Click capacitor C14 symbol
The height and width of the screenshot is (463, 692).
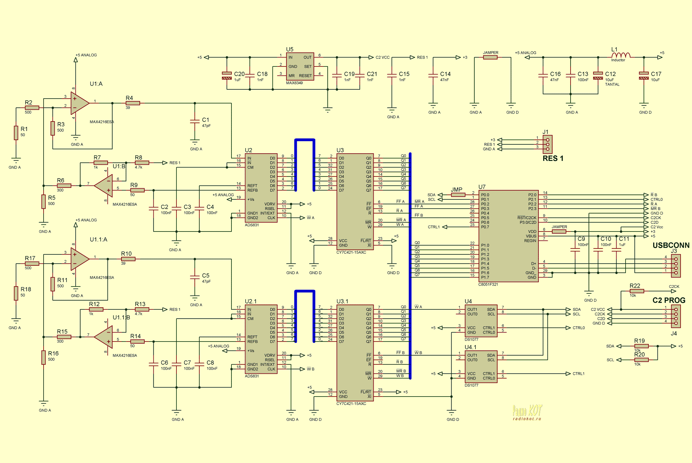[x=433, y=76]
